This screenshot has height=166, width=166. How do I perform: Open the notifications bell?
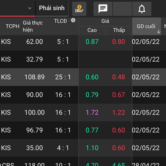click(142, 9)
